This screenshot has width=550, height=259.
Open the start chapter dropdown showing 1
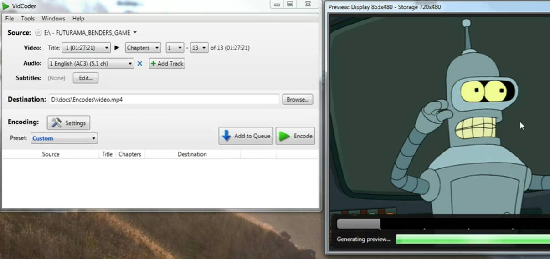pyautogui.click(x=175, y=48)
